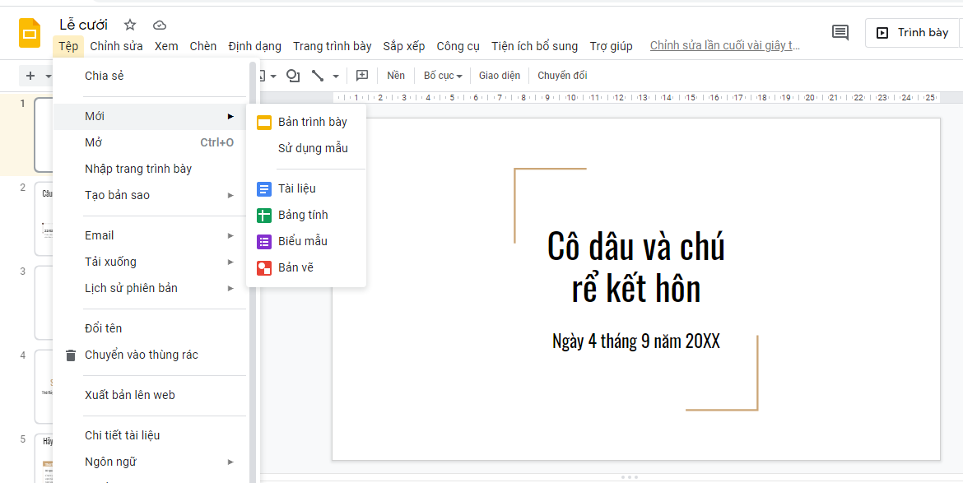Screen dimensions: 963x483
Task: Open the line tool dropdown arrow
Action: pyautogui.click(x=334, y=75)
